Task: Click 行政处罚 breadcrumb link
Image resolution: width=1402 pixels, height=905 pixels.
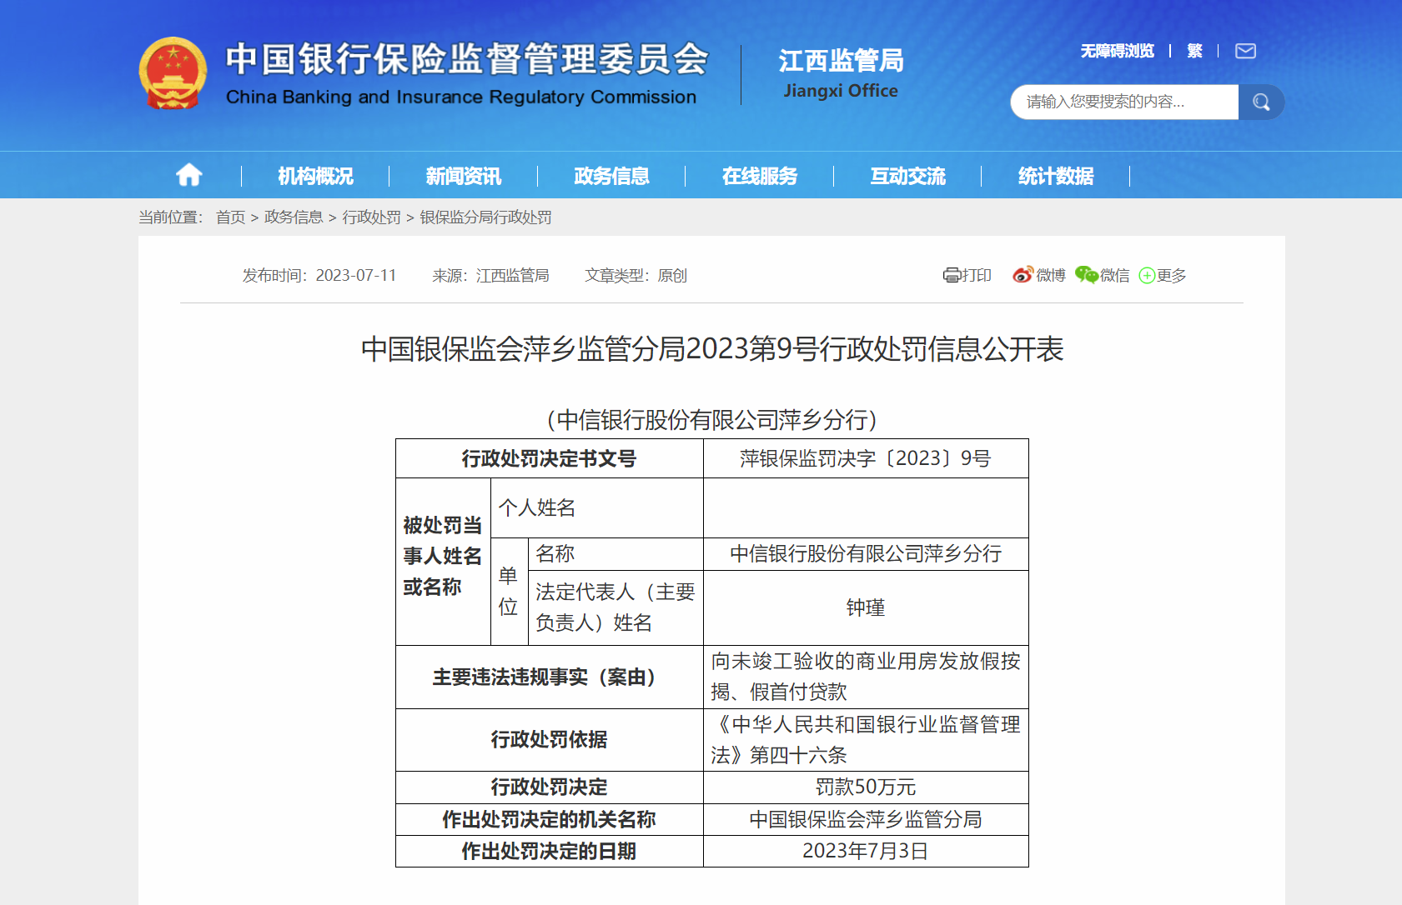Action: pyautogui.click(x=371, y=217)
